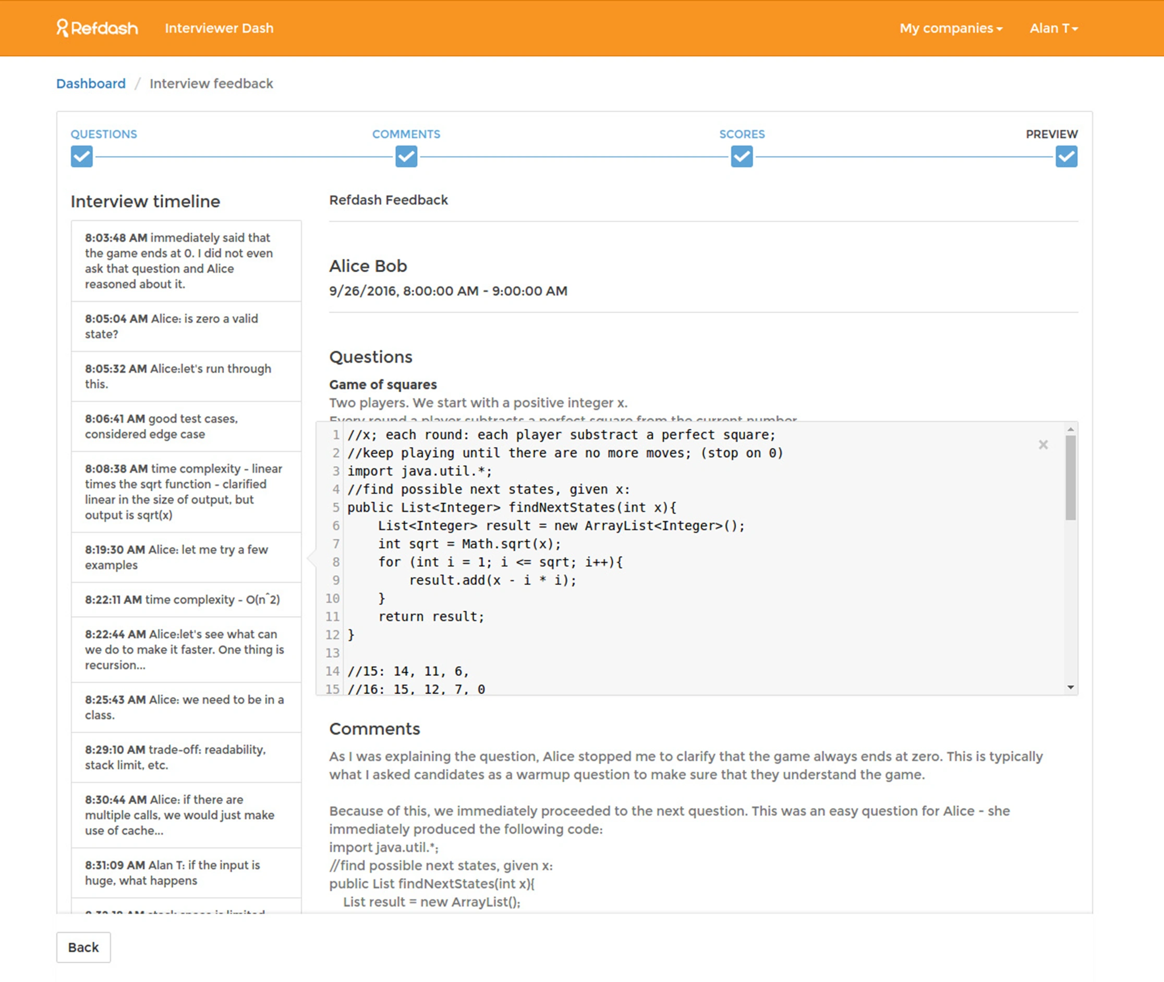Select the 8:22:11 AM O(n^2) entry
The height and width of the screenshot is (982, 1164).
[187, 600]
